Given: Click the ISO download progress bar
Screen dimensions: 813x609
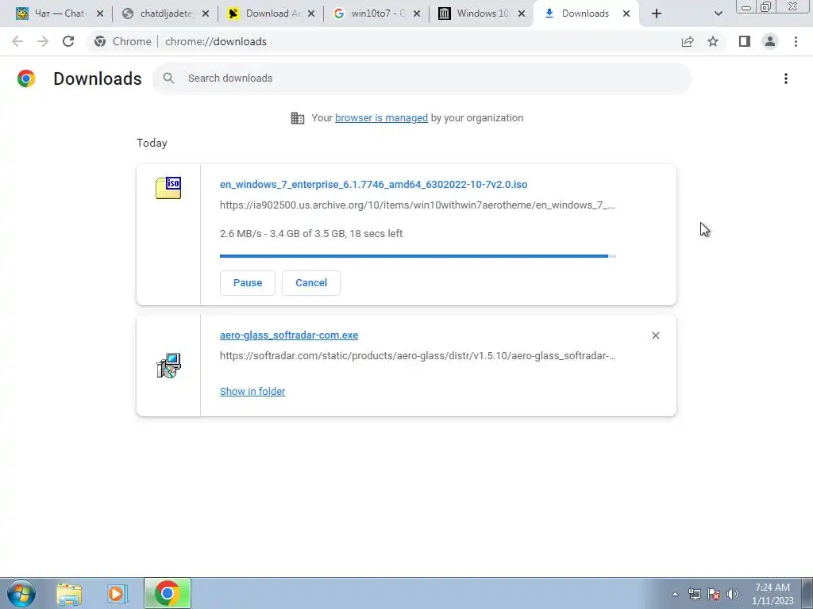Looking at the screenshot, I should [418, 256].
